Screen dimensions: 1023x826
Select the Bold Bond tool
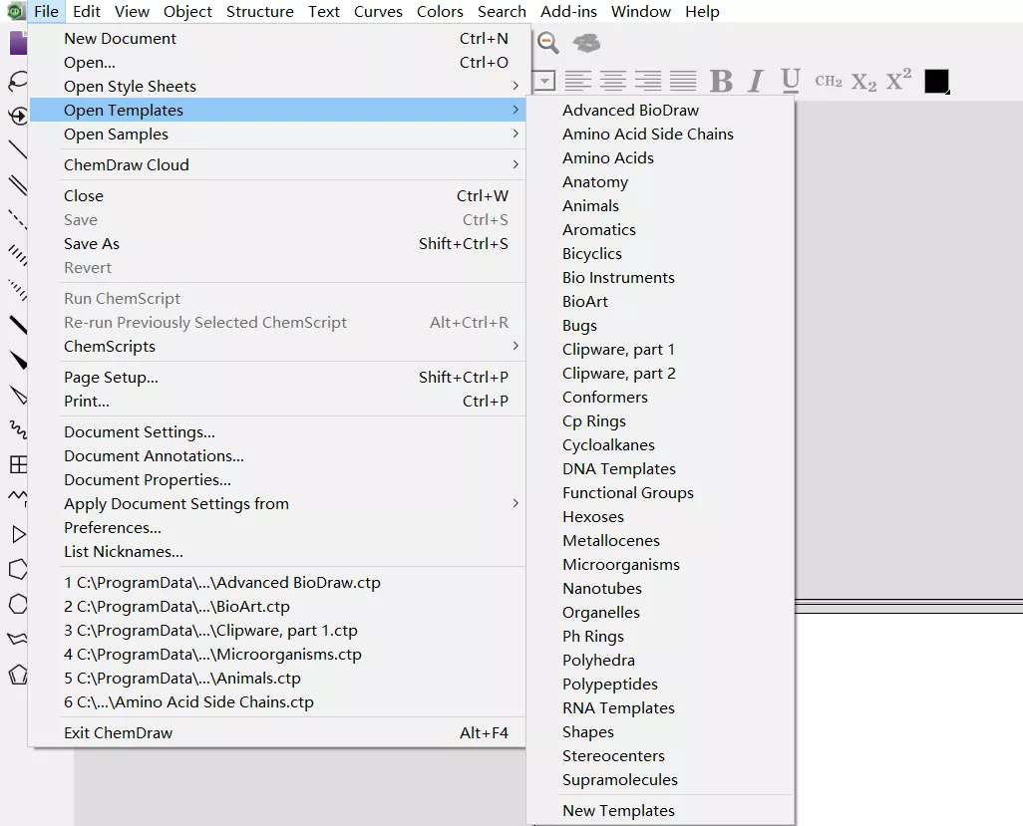18,324
